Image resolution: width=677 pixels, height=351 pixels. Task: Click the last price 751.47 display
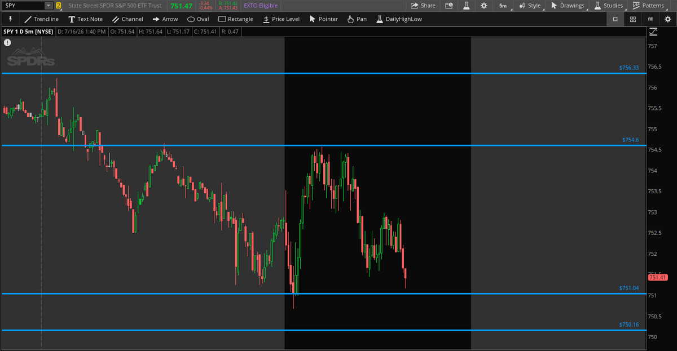tap(182, 6)
